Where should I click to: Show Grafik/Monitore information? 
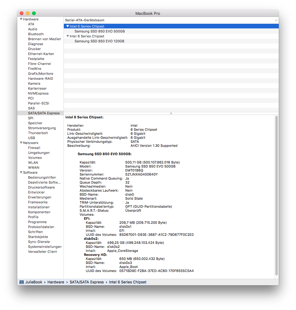coord(41,74)
